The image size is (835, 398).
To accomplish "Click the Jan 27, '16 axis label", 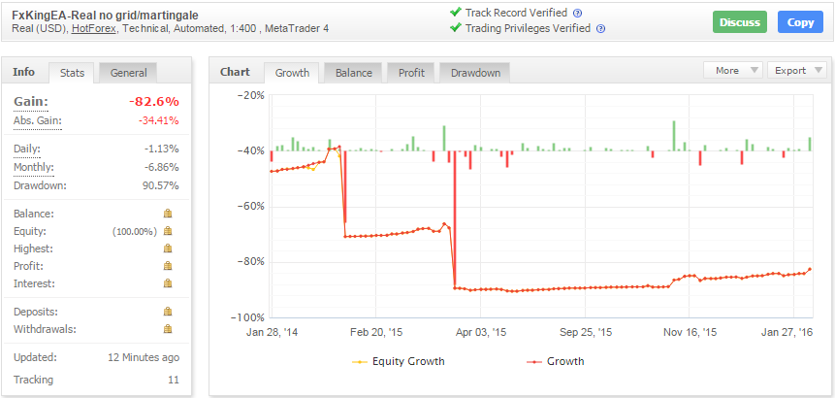I will 789,332.
